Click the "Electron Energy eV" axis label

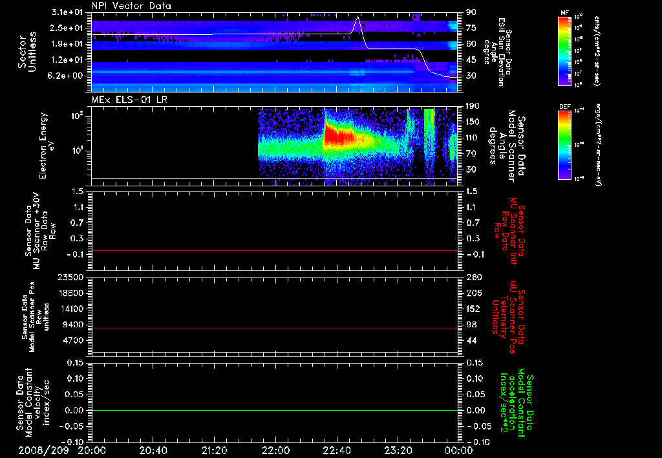coord(47,146)
